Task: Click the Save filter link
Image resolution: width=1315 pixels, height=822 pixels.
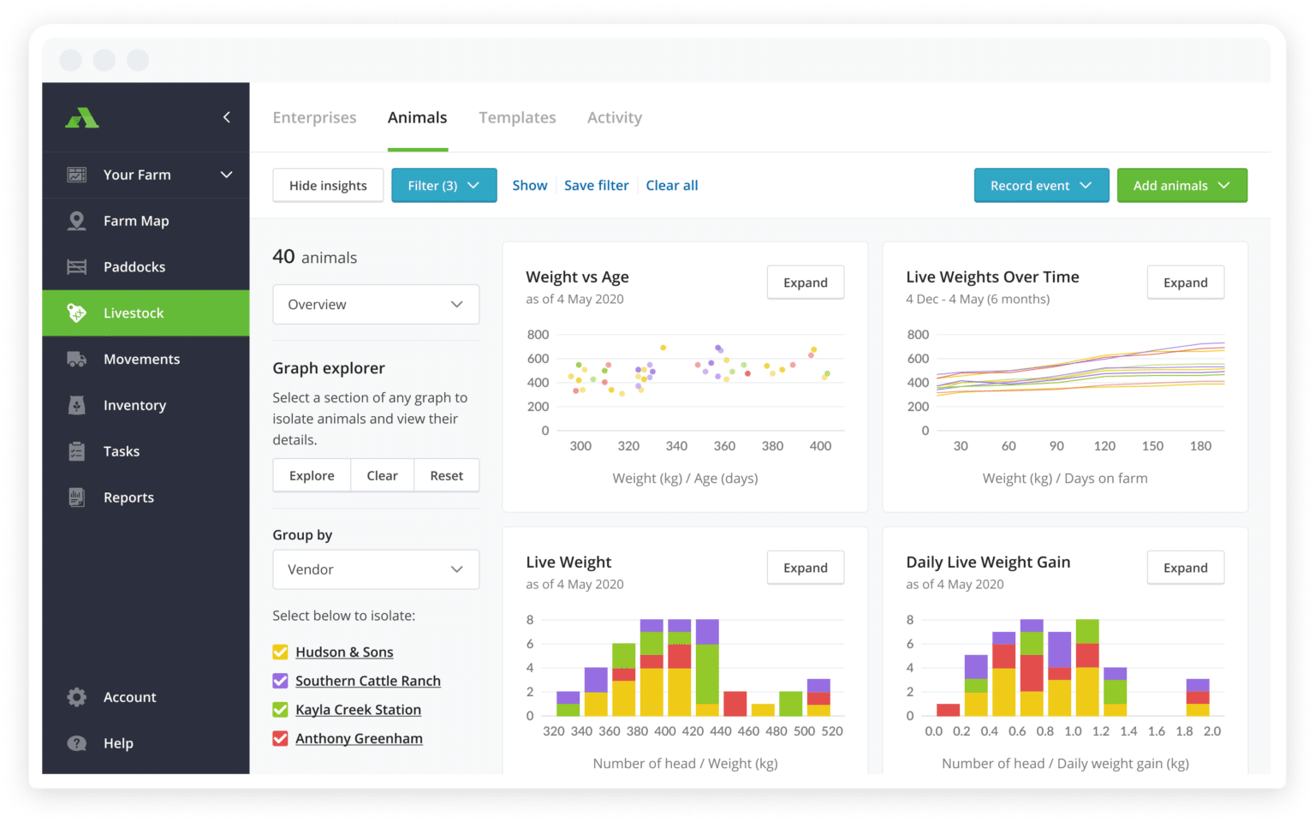Action: pos(596,186)
